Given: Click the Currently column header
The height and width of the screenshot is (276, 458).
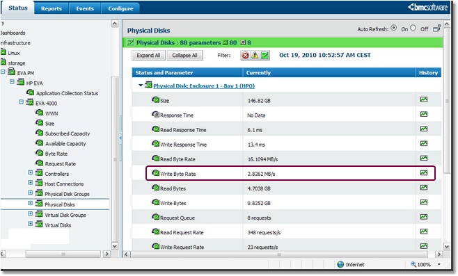Looking at the screenshot, I should (329, 72).
